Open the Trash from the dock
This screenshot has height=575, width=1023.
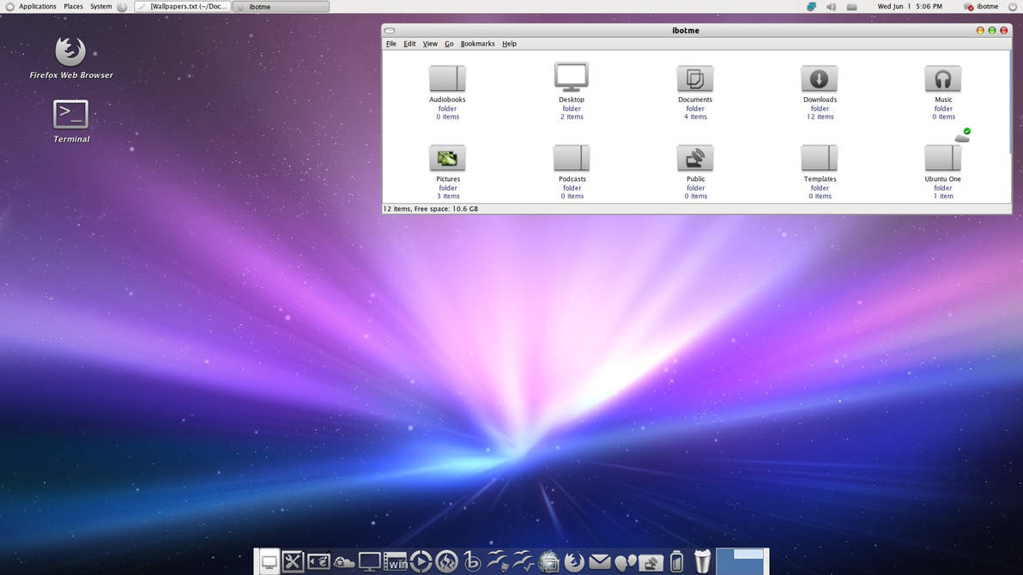[x=702, y=560]
